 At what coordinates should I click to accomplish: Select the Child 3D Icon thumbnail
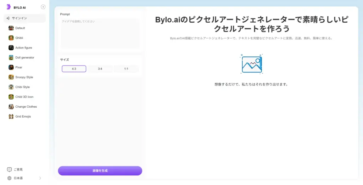(x=11, y=97)
